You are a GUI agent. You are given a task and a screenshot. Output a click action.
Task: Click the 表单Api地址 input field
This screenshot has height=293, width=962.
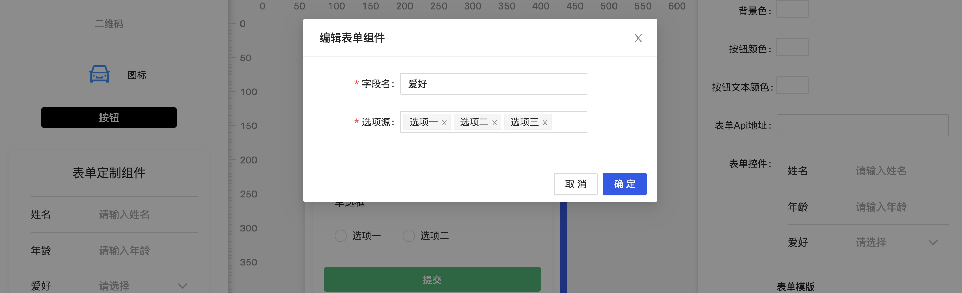(863, 126)
